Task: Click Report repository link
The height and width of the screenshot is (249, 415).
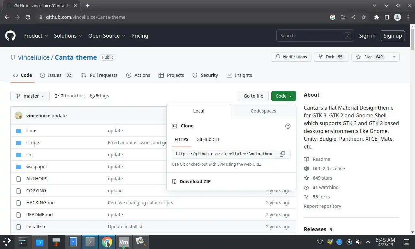Action: (x=322, y=206)
